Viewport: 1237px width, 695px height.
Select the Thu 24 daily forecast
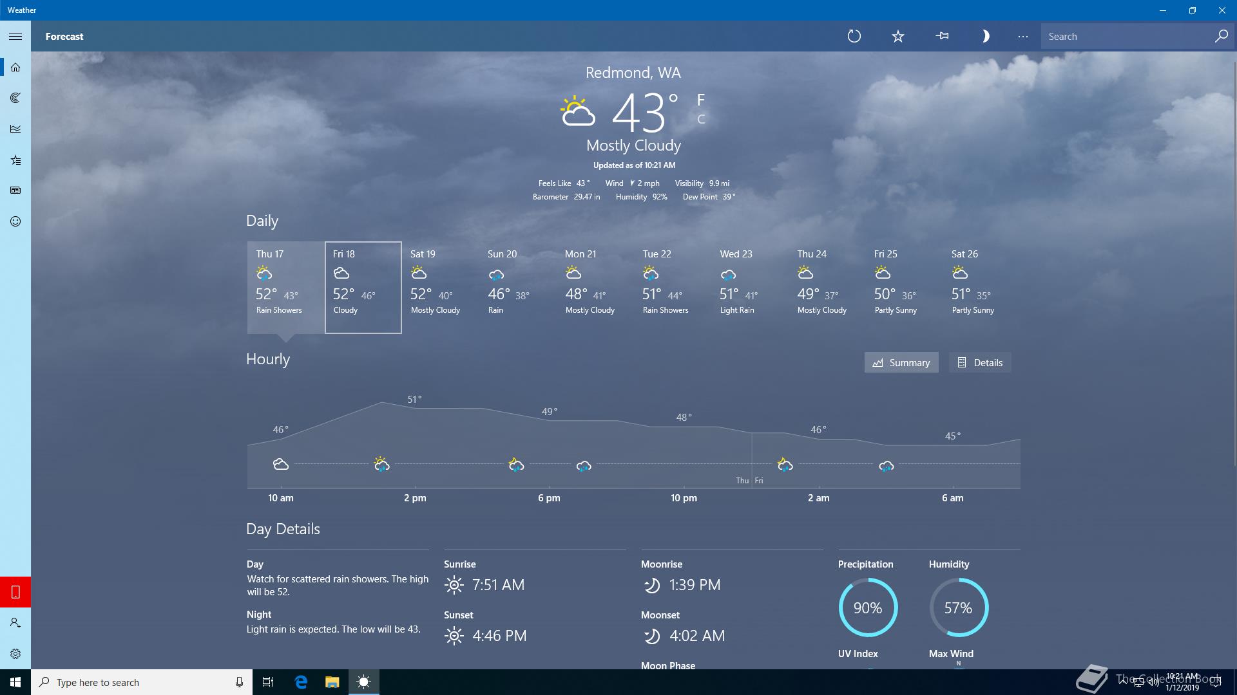coord(827,288)
